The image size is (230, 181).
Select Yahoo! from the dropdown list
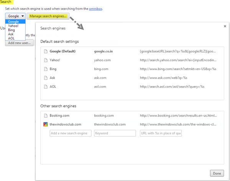point(13,26)
